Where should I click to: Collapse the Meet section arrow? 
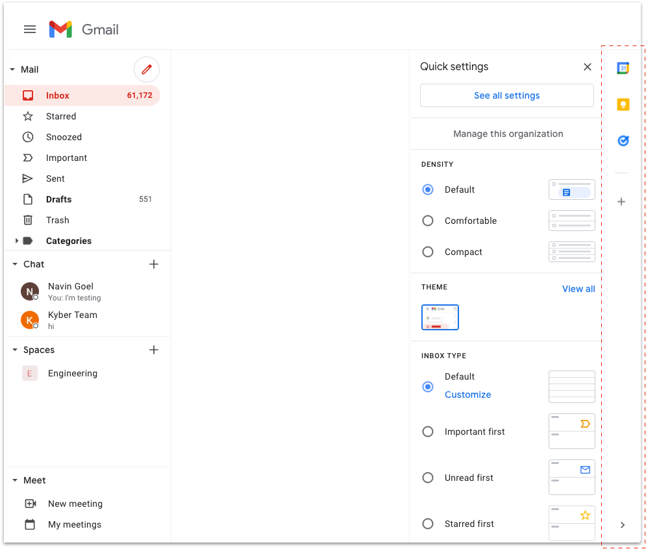[15, 480]
